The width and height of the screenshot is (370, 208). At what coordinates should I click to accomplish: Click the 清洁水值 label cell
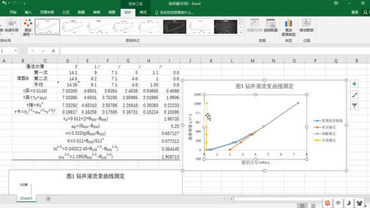point(35,66)
